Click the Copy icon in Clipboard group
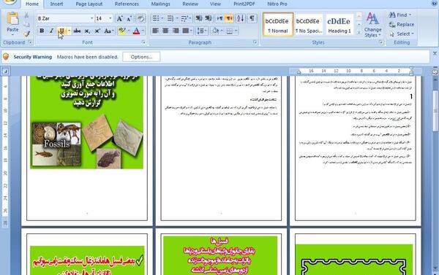The height and width of the screenshot is (275, 439). click(26, 25)
